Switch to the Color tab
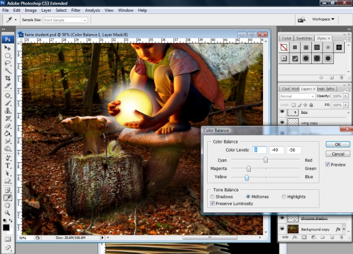 click(287, 38)
